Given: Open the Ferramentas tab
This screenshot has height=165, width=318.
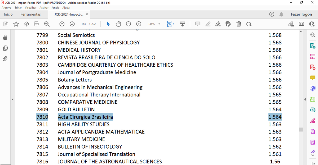Looking at the screenshot, I should [31, 14].
